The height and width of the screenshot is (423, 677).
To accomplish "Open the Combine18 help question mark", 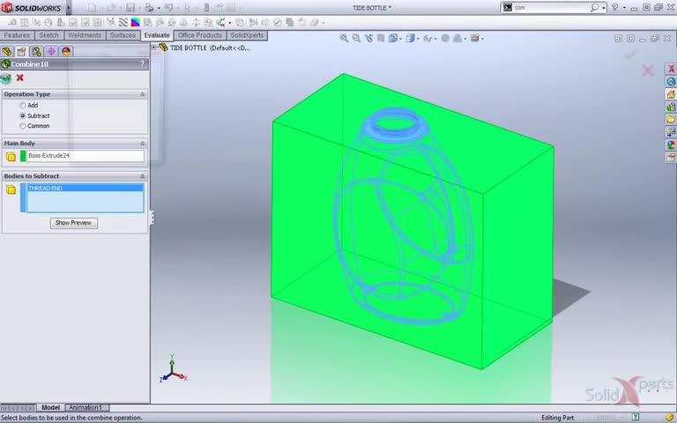I will click(143, 63).
